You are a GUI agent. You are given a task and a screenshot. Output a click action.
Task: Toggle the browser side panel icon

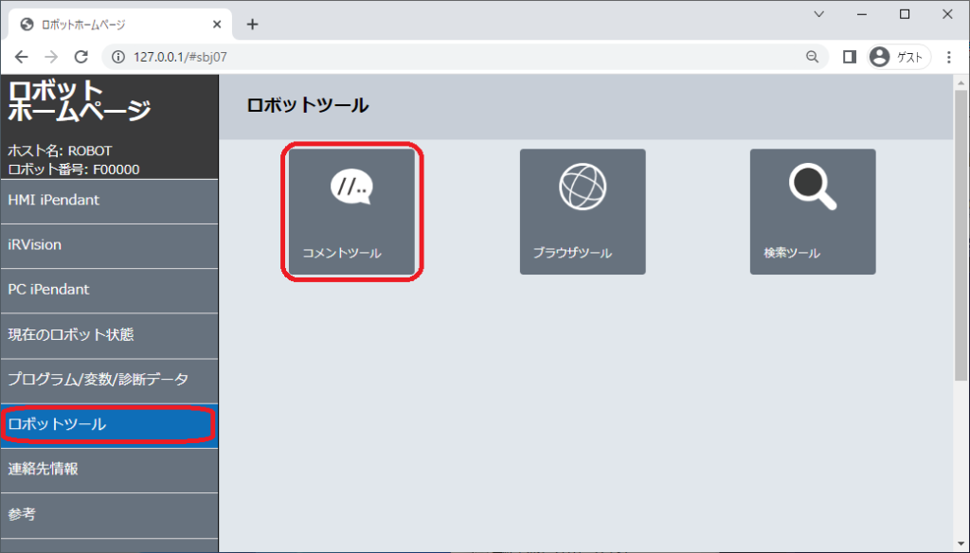click(850, 57)
